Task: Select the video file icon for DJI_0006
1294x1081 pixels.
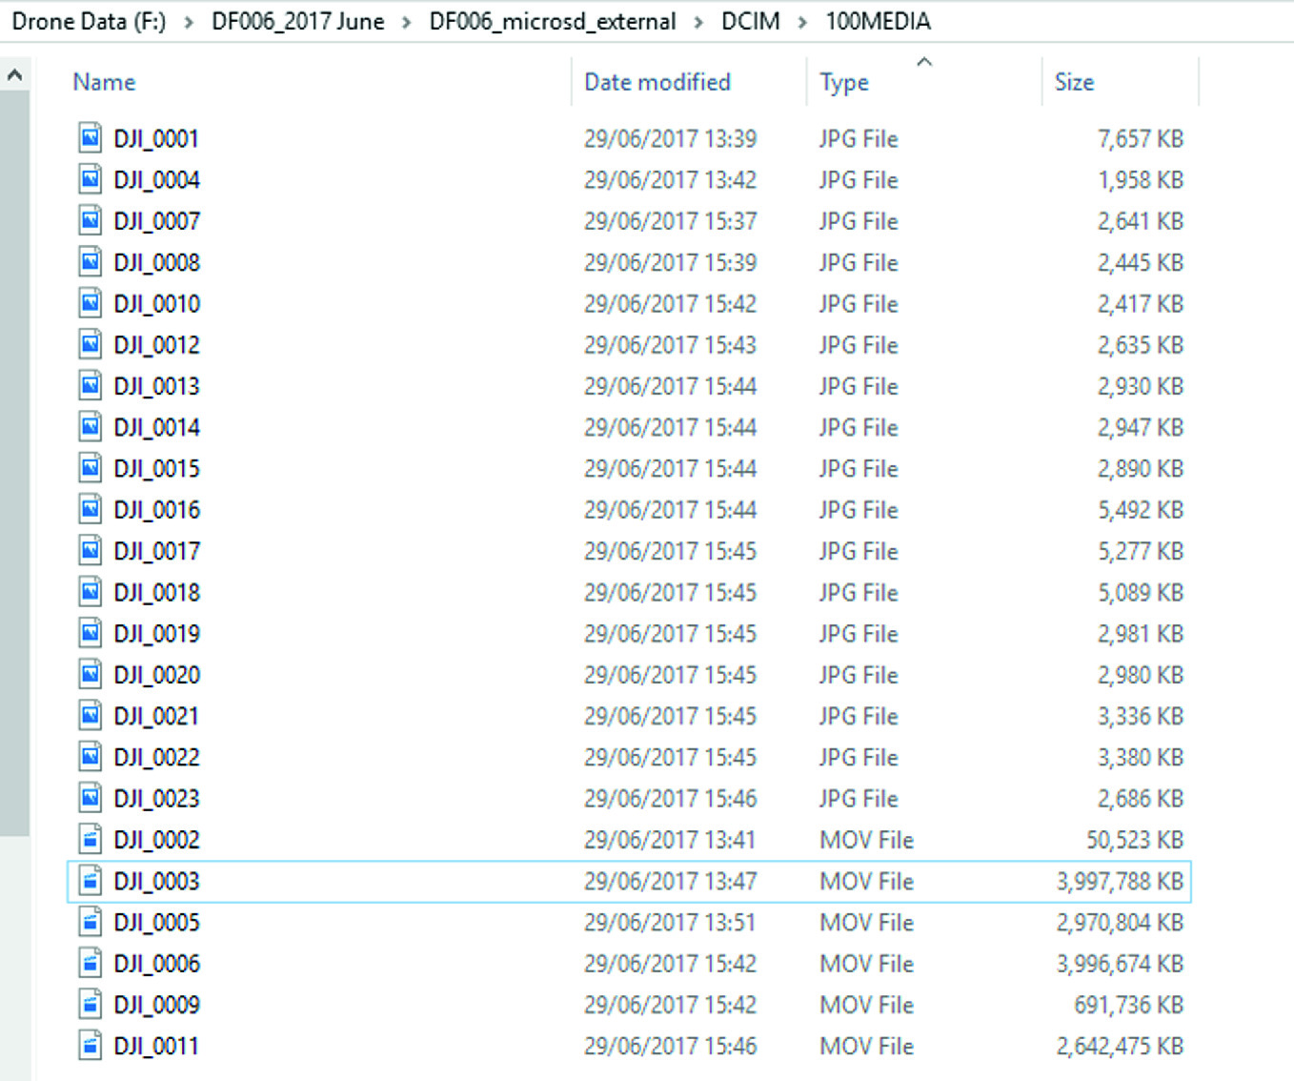Action: click(90, 964)
